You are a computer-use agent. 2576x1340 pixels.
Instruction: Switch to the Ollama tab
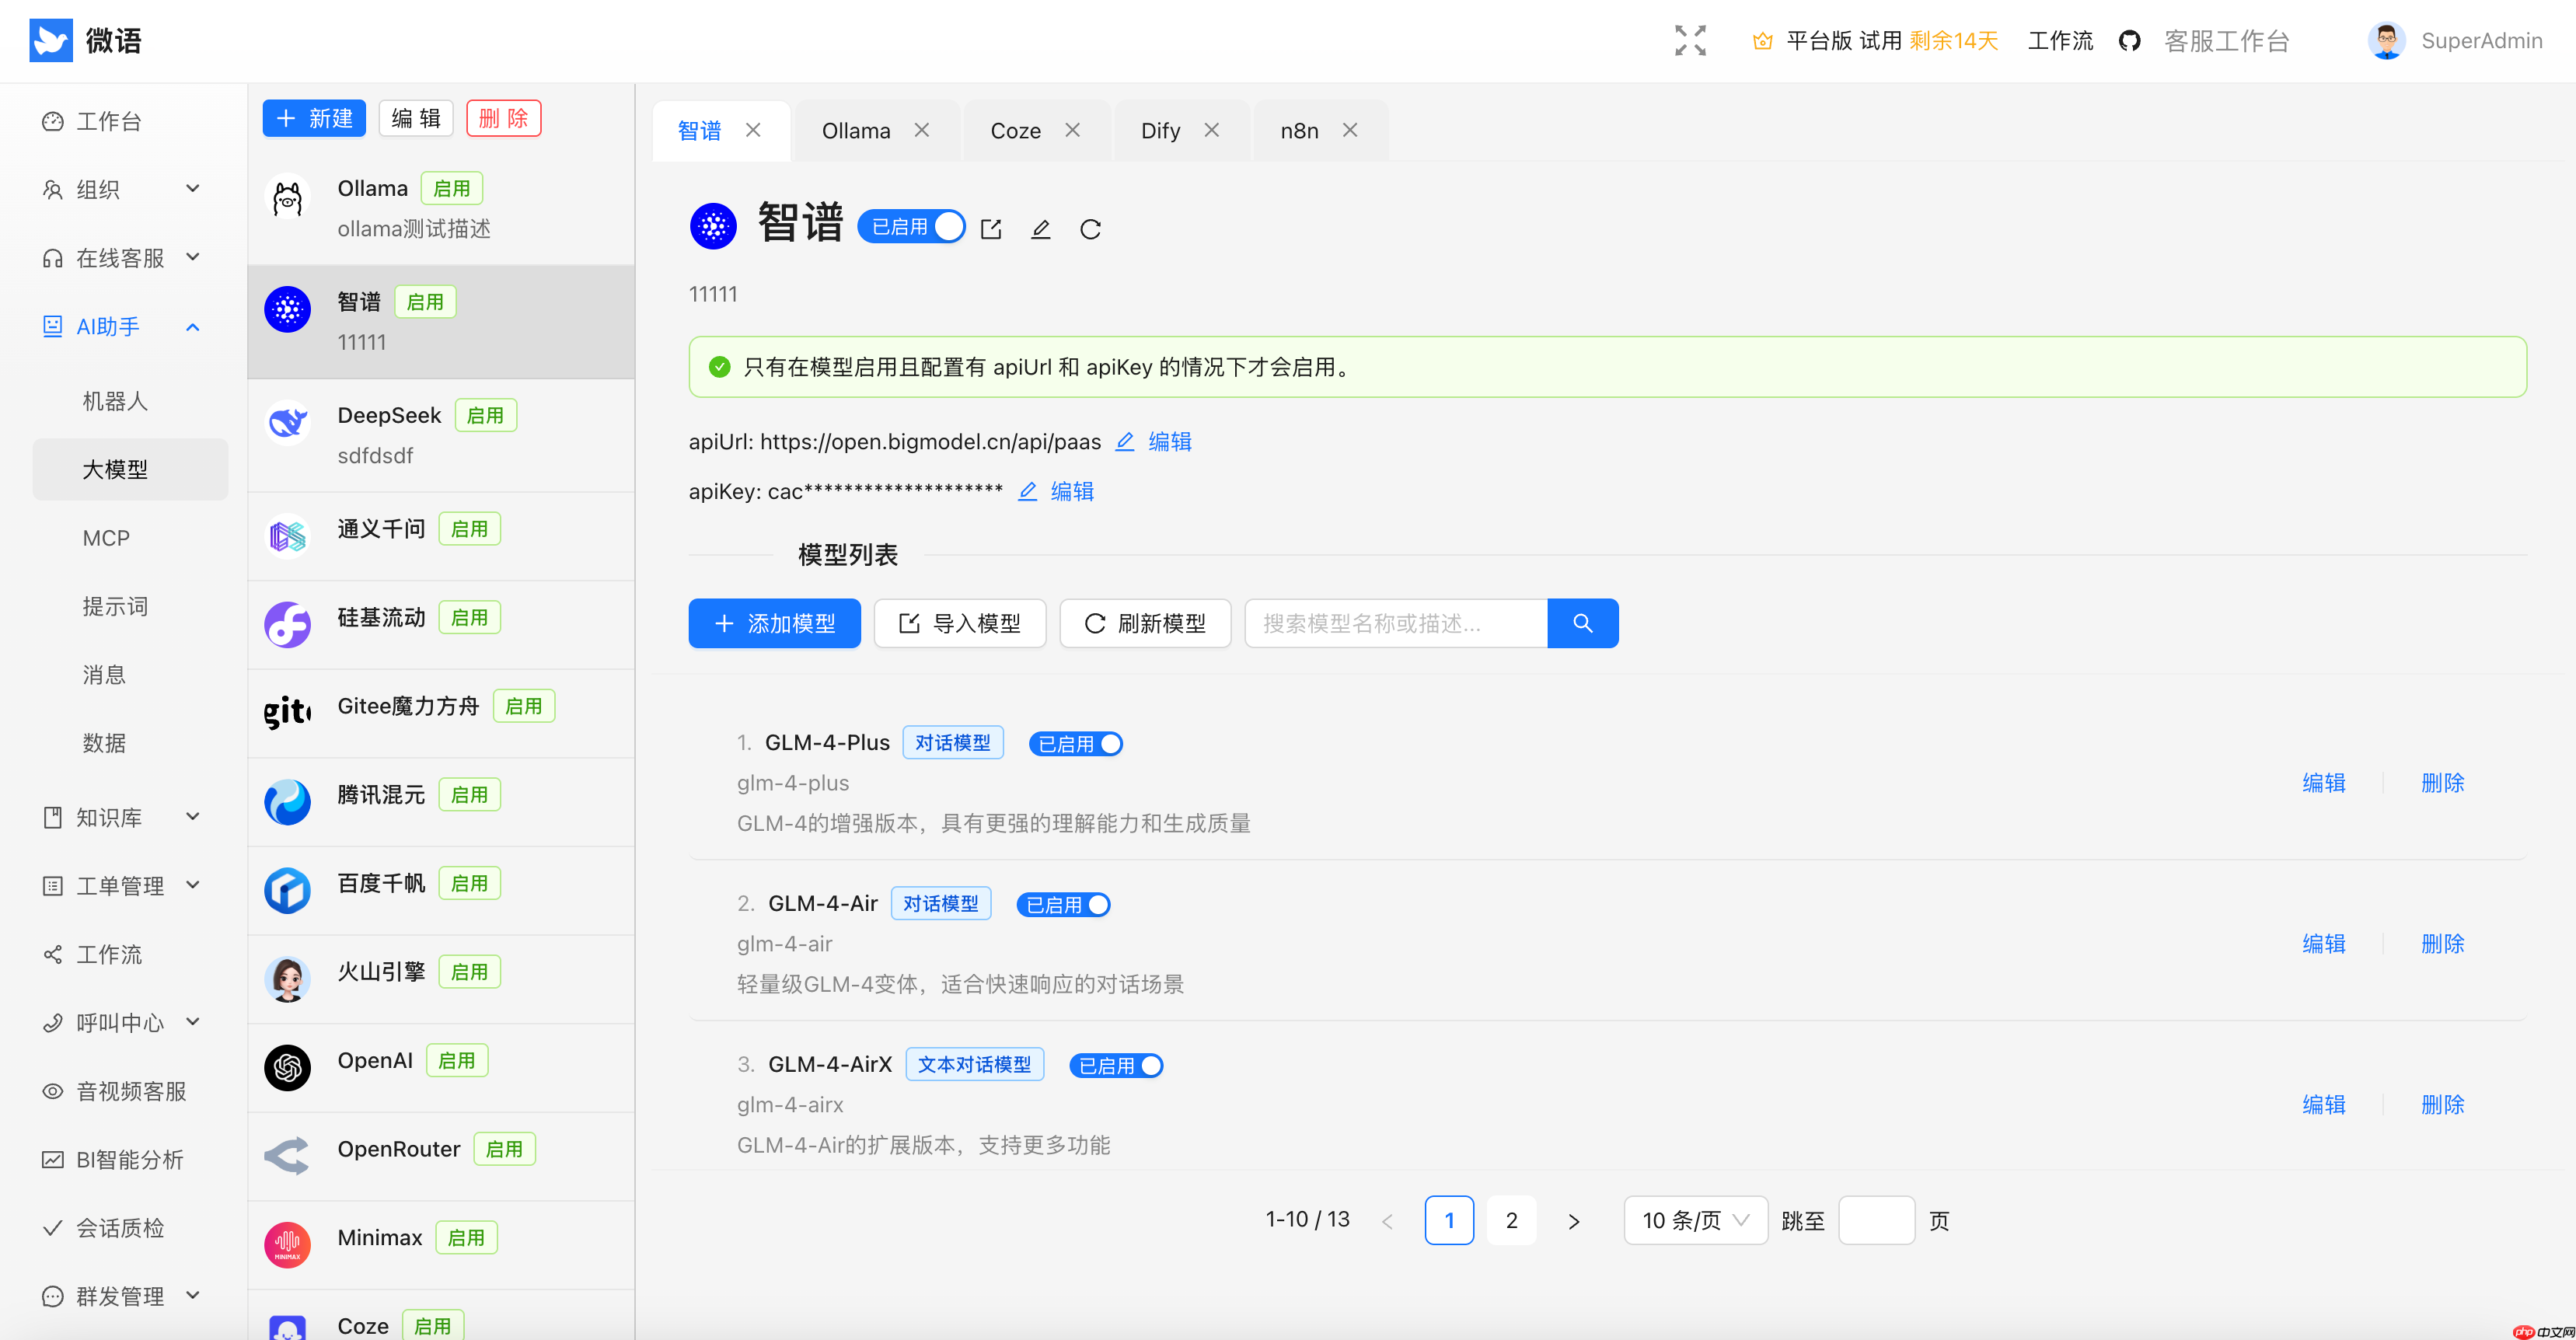tap(856, 129)
